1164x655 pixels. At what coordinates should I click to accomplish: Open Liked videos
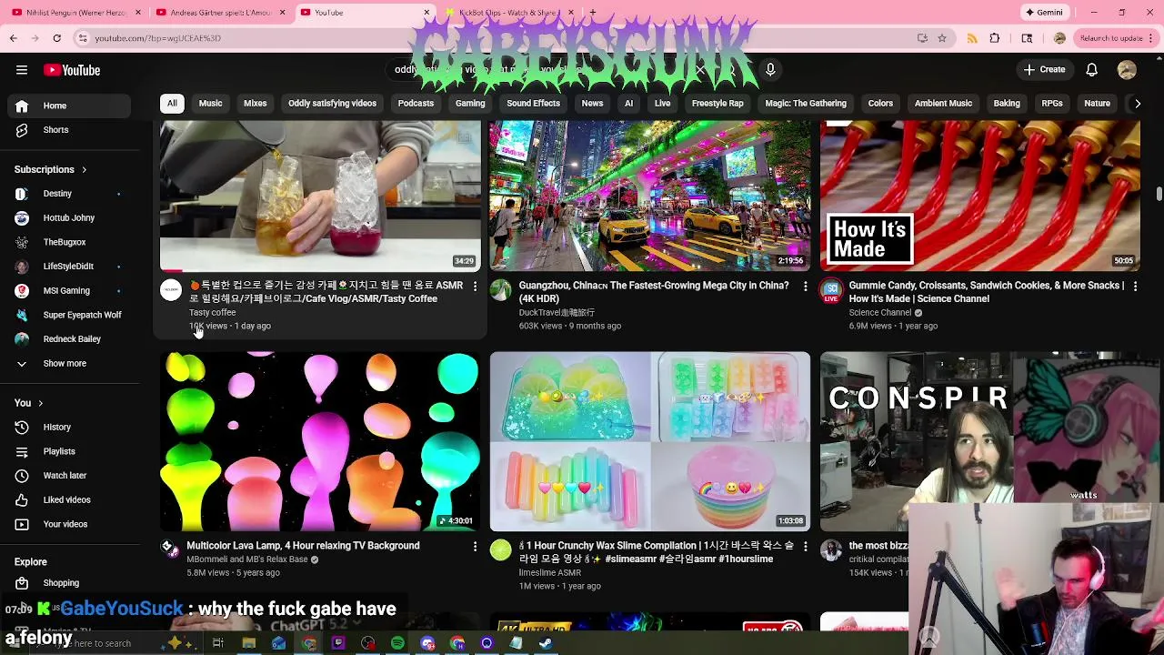pos(68,499)
